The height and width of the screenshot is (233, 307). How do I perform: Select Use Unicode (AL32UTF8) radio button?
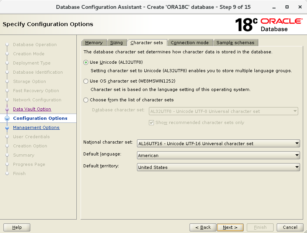tap(86, 63)
